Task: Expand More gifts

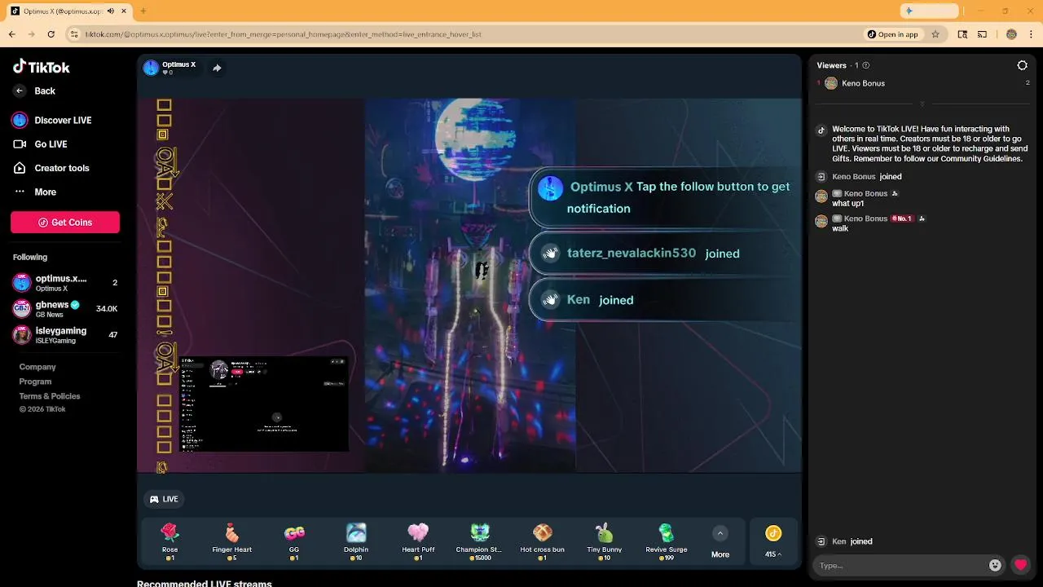Action: 720,542
